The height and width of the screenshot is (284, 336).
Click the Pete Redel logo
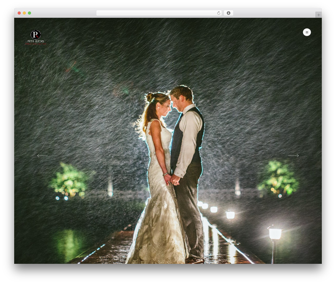tap(36, 38)
